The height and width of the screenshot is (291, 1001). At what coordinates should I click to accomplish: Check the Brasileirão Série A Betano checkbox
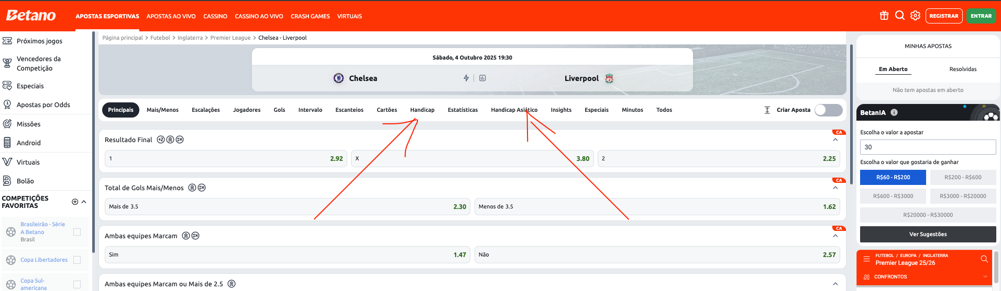pyautogui.click(x=77, y=232)
